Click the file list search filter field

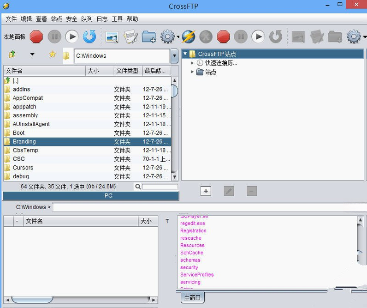point(160,187)
